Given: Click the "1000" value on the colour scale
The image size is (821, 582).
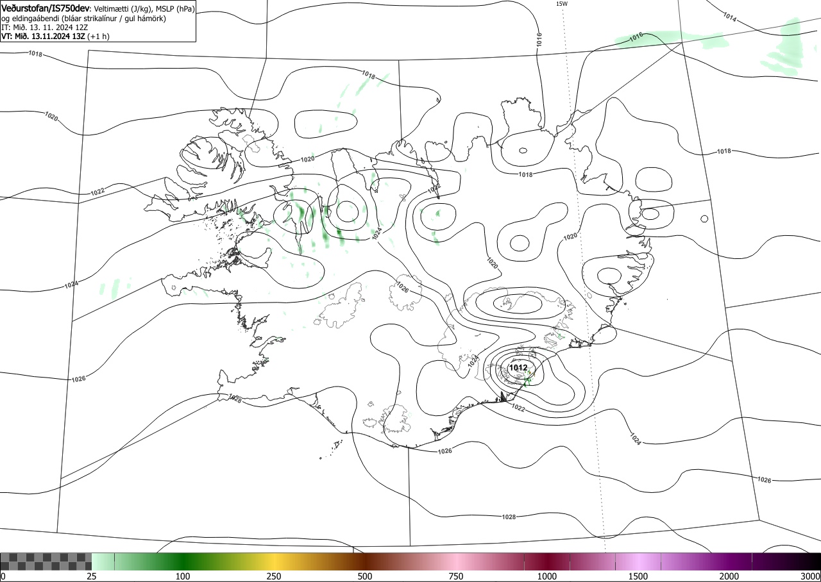Looking at the screenshot, I should [547, 576].
